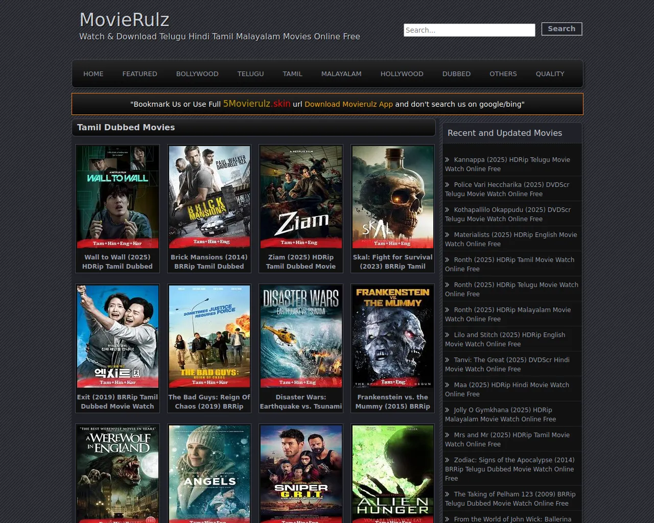Open the Exit (2019) movie poster

[x=118, y=337]
